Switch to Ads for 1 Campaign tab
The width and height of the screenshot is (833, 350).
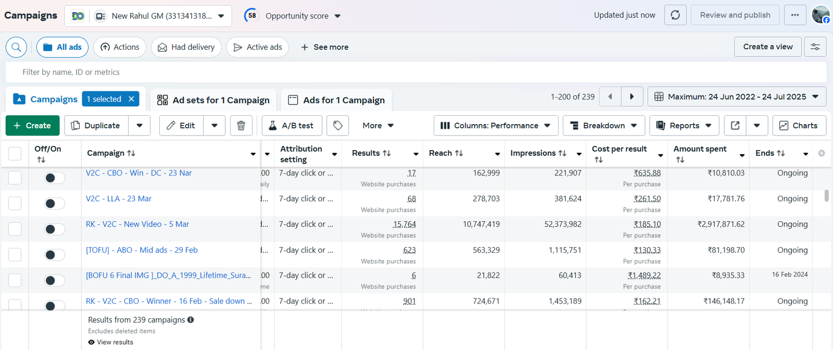337,100
